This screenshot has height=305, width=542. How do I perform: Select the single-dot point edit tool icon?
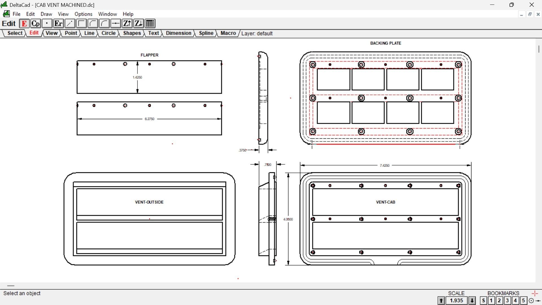[x=47, y=23]
